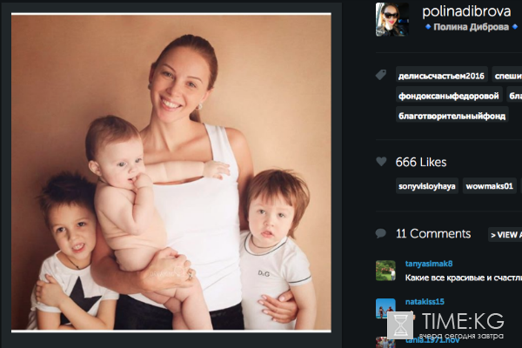The width and height of the screenshot is (522, 348).
Task: Click the Полина Диброва display name
Action: pyautogui.click(x=471, y=27)
